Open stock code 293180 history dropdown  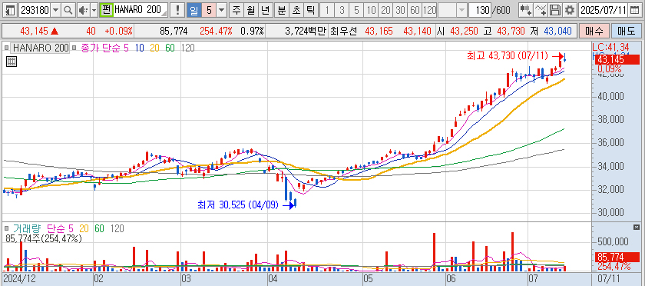56,10
